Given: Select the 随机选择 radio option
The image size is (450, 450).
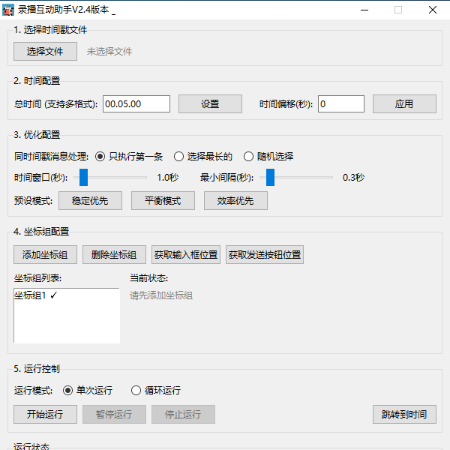Looking at the screenshot, I should pos(249,157).
